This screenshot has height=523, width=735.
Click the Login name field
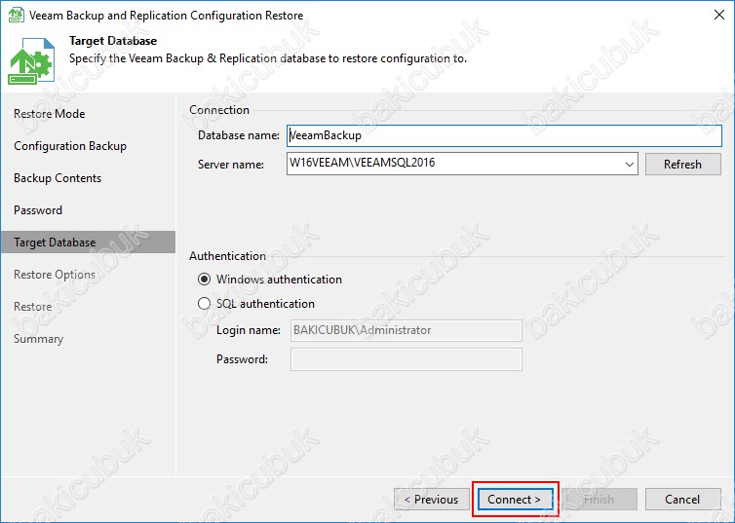pos(406,330)
